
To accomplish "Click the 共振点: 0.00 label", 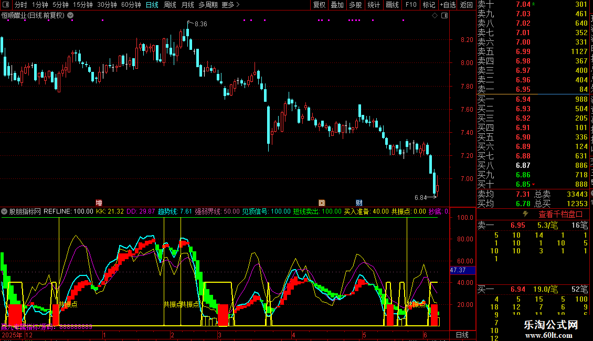I will click(x=408, y=211).
